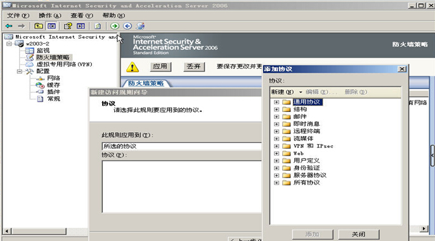The image size is (435, 241).
Task: Click the refresh toolbar icon
Action: (98, 26)
